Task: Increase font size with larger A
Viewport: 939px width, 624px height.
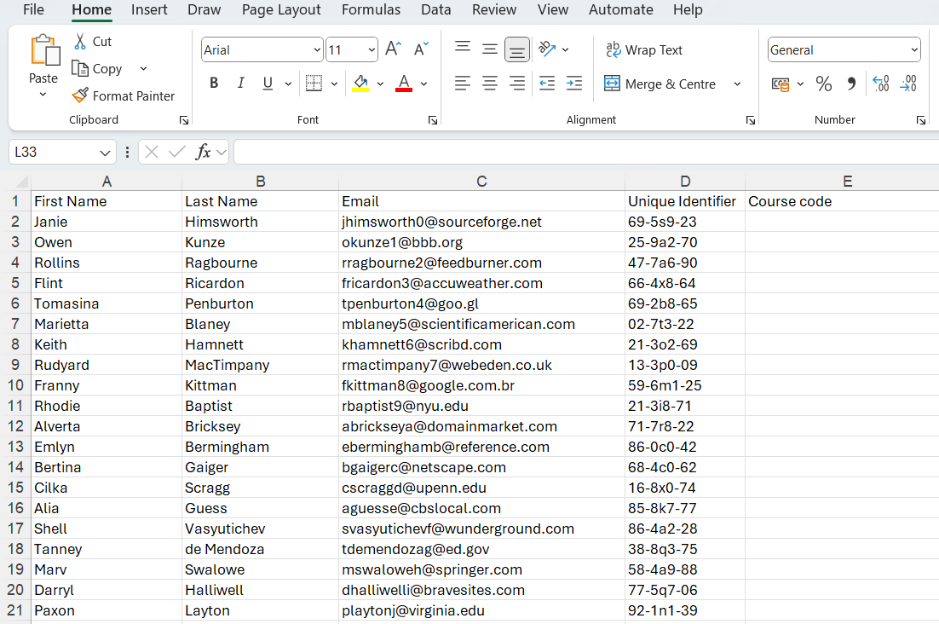Action: point(394,49)
